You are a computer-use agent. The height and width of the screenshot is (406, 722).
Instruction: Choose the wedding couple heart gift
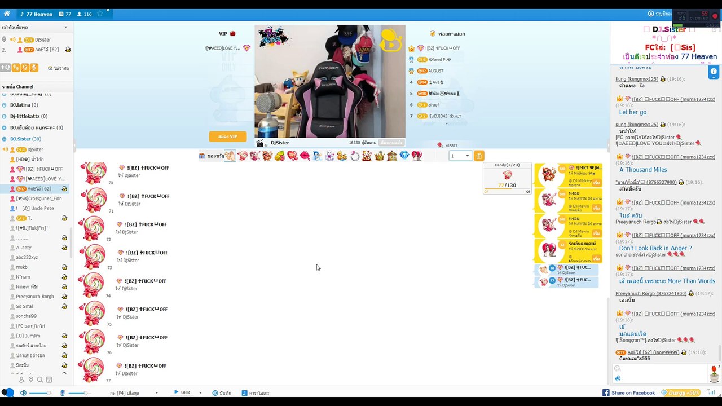[417, 156]
